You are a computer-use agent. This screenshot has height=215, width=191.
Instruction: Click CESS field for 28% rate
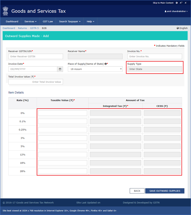(162, 171)
